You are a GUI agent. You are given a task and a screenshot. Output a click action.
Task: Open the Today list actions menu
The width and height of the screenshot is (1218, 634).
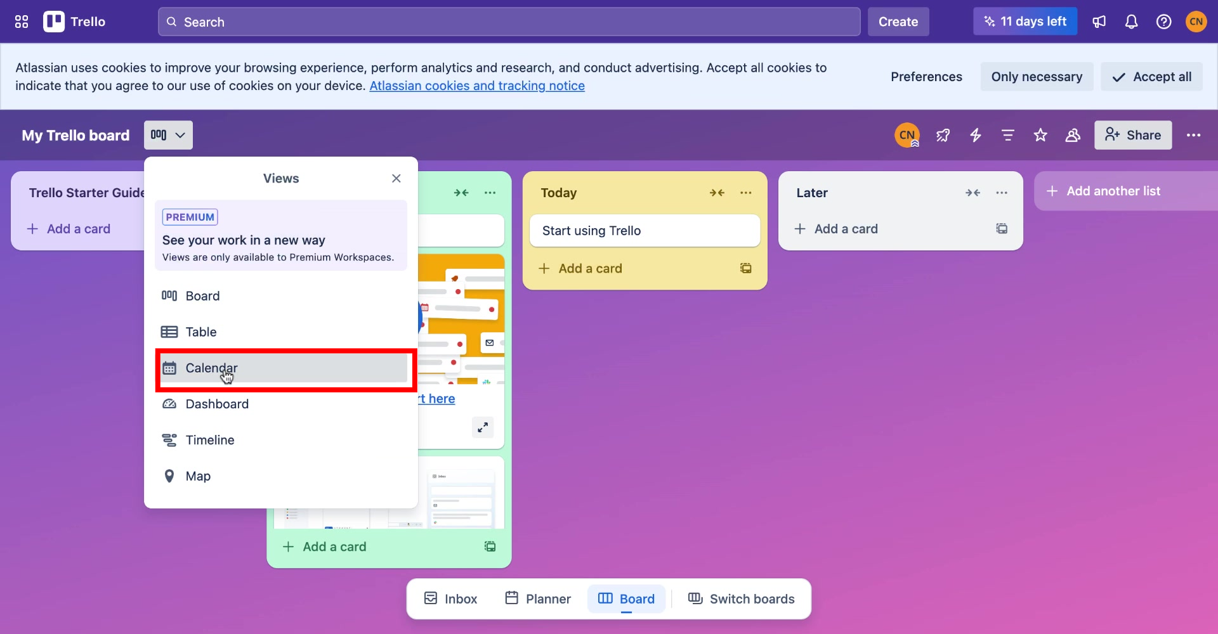[x=745, y=193]
